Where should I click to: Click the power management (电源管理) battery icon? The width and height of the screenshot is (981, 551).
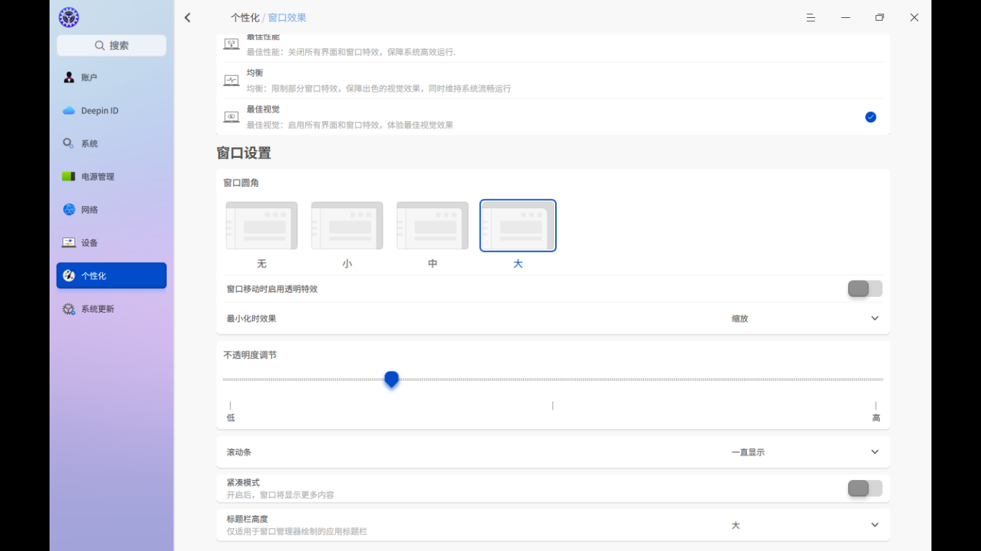(x=68, y=176)
